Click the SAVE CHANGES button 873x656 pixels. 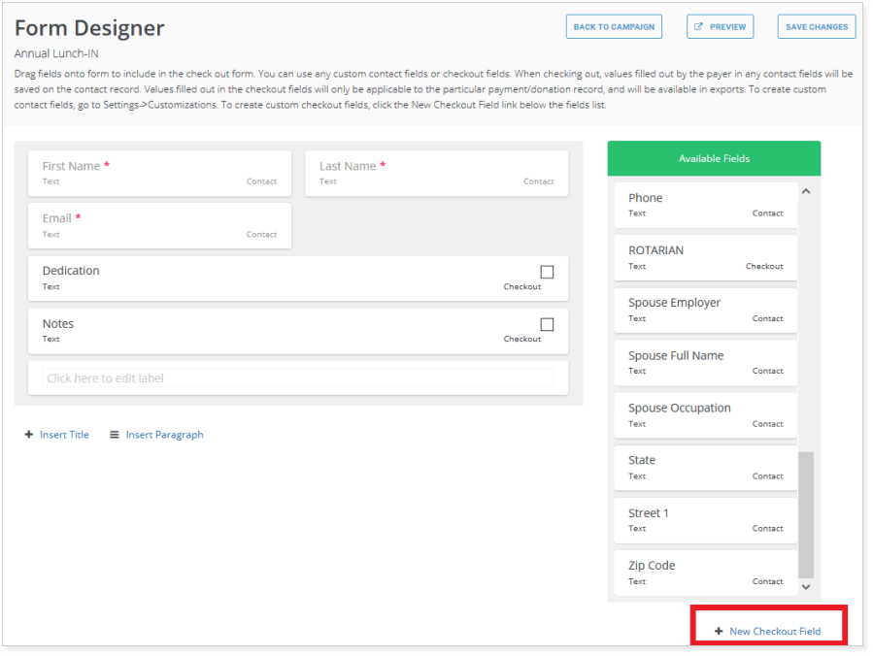click(816, 26)
